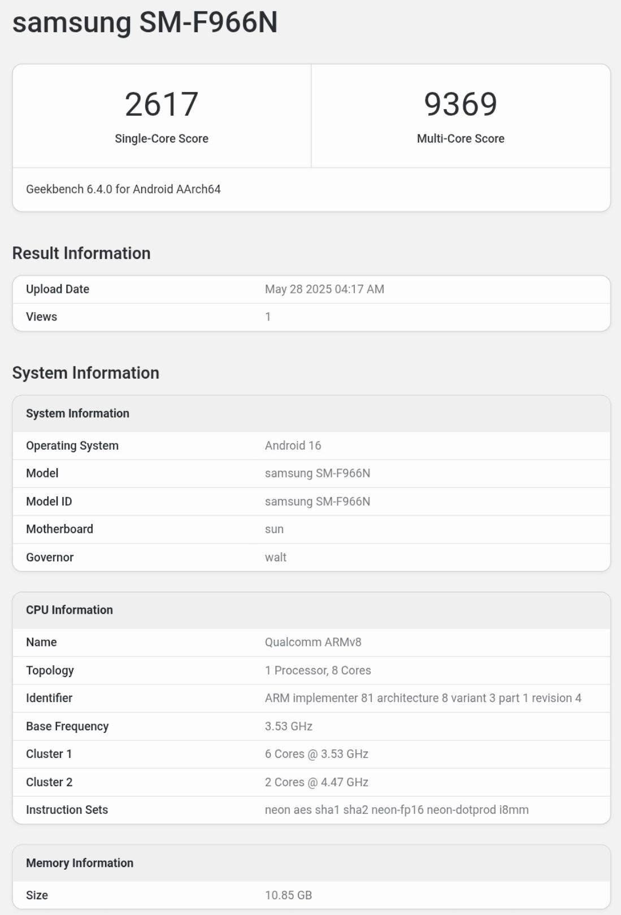Click the samsung SM-F966N page title
621x915 pixels.
click(x=145, y=23)
